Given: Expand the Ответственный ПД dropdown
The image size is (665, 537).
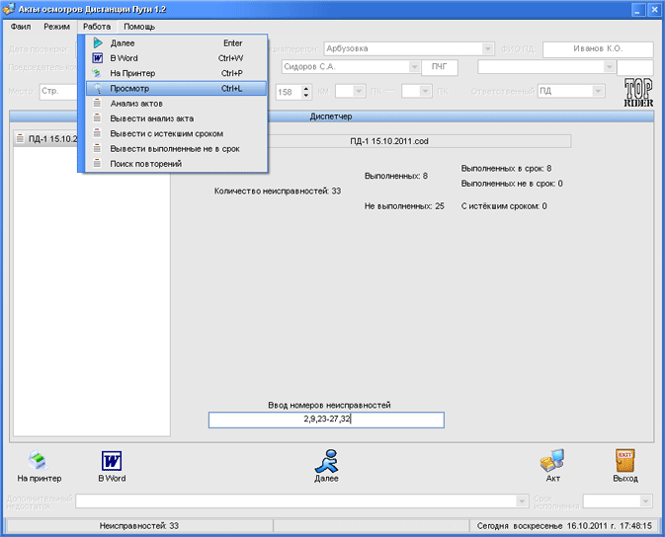Looking at the screenshot, I should (598, 91).
